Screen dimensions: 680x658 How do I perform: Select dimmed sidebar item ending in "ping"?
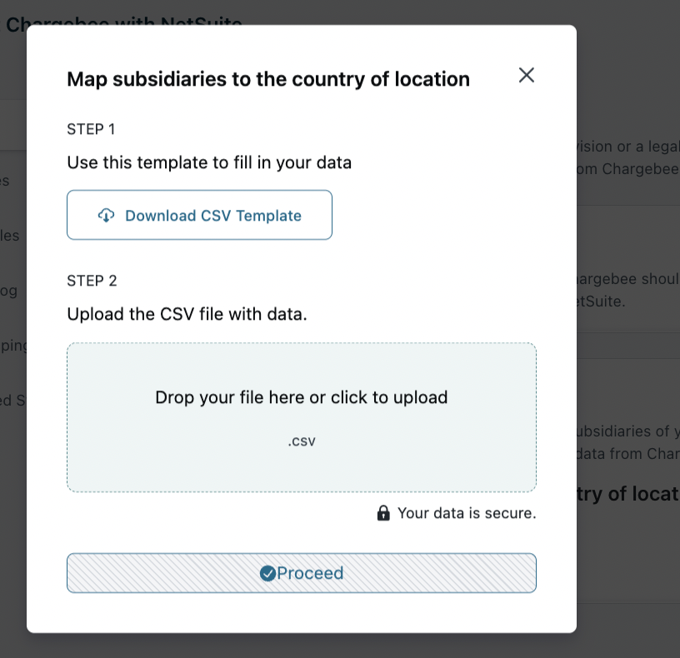pyautogui.click(x=13, y=346)
